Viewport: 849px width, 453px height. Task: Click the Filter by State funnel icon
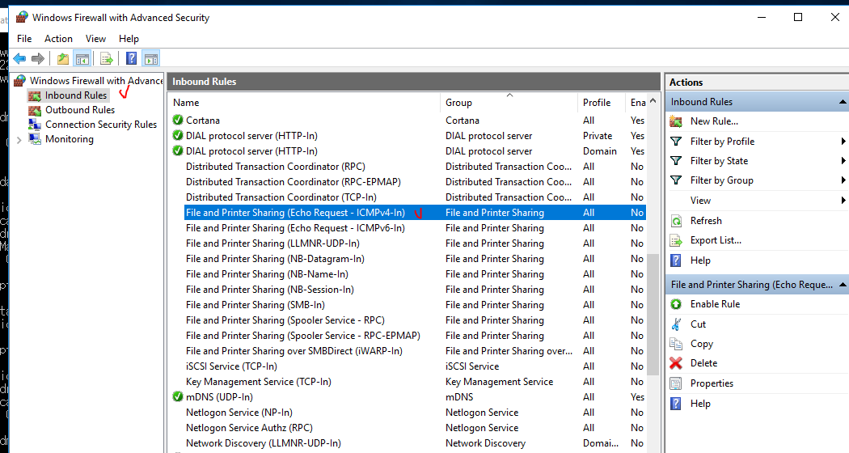point(676,161)
